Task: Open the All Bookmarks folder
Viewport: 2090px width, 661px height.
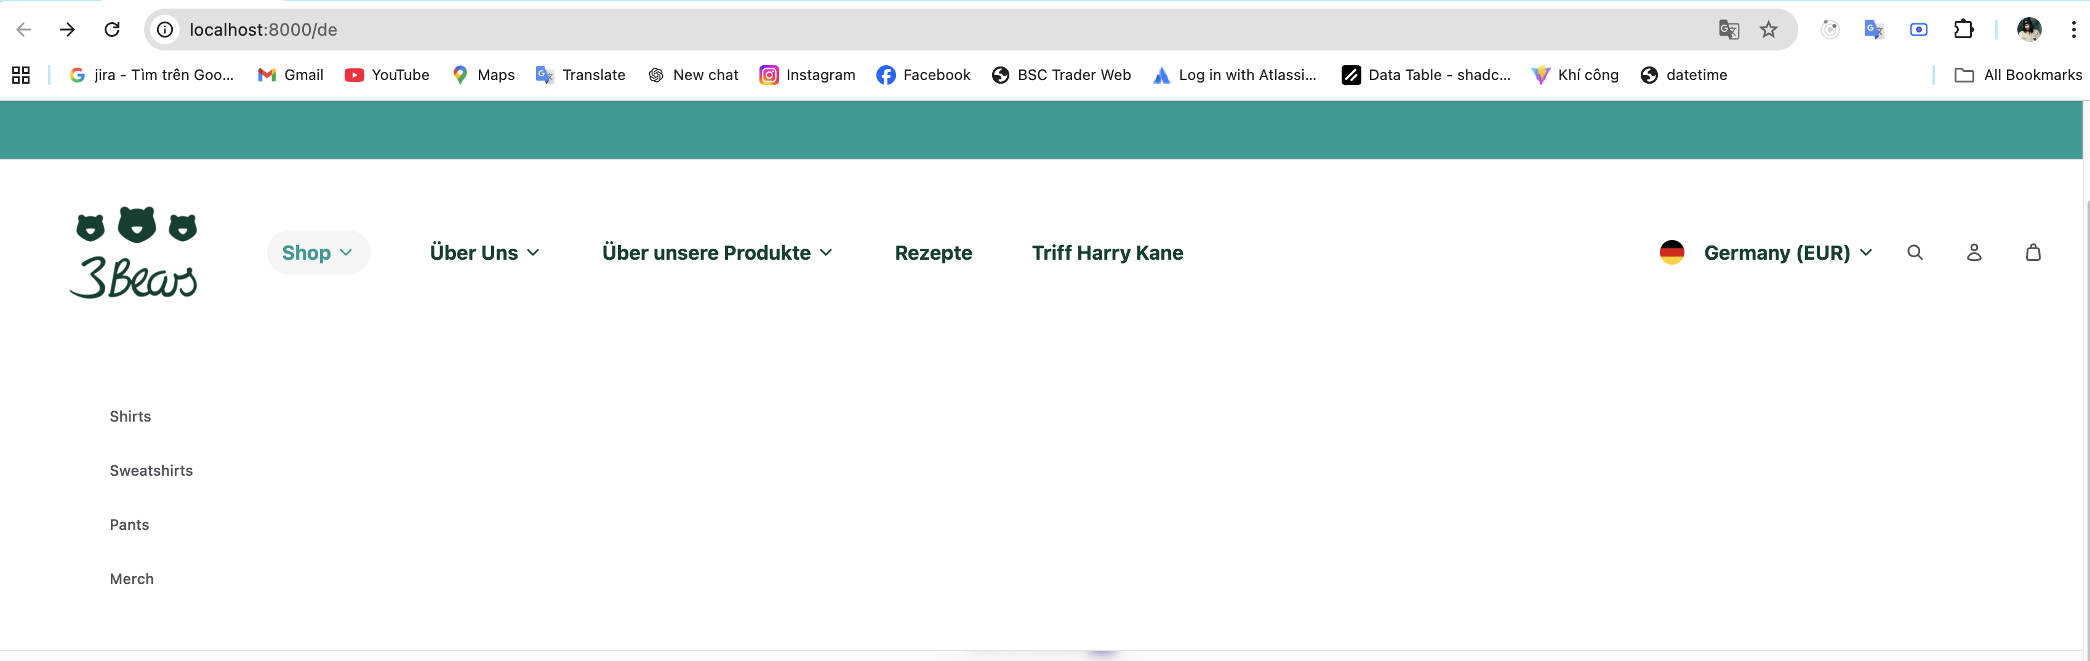Action: click(x=2018, y=74)
